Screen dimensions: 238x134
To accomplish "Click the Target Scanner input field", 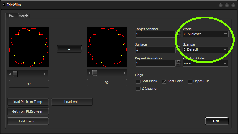I will click(x=155, y=34).
